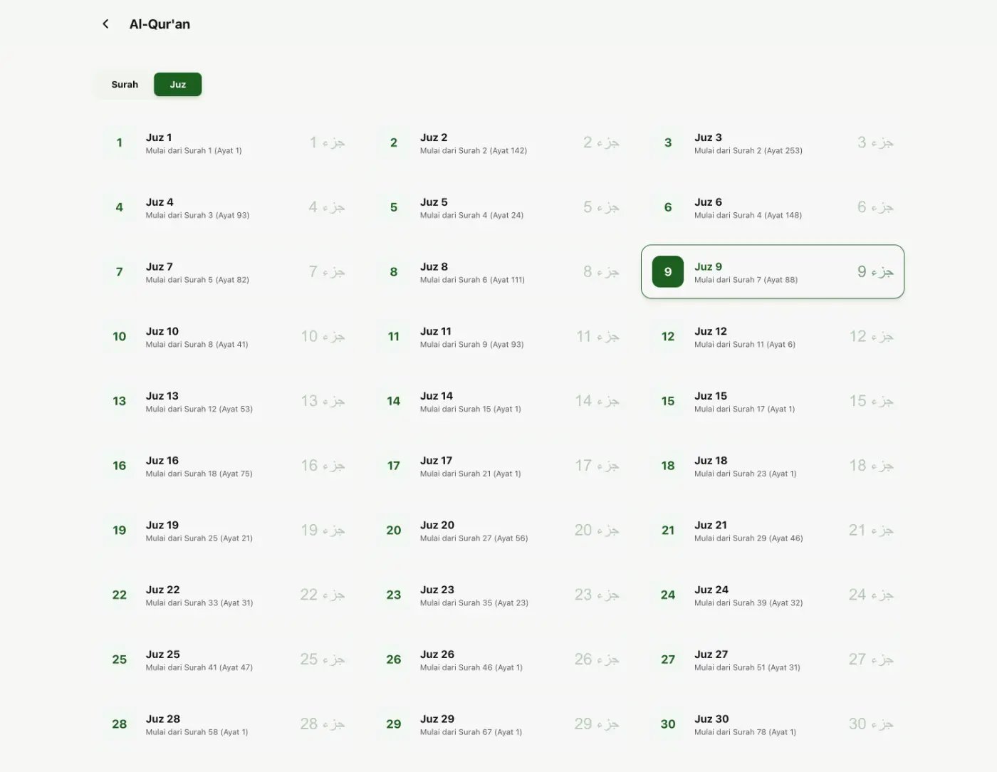The height and width of the screenshot is (772, 997).
Task: Click the green number 19 badge
Action: pos(120,531)
